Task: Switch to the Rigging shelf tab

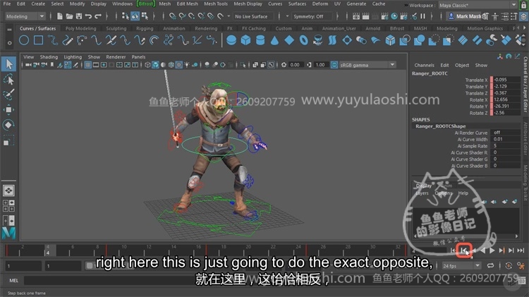Action: [145, 28]
